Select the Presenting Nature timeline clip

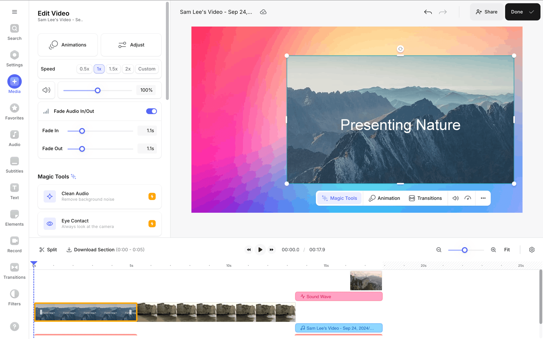pos(86,312)
